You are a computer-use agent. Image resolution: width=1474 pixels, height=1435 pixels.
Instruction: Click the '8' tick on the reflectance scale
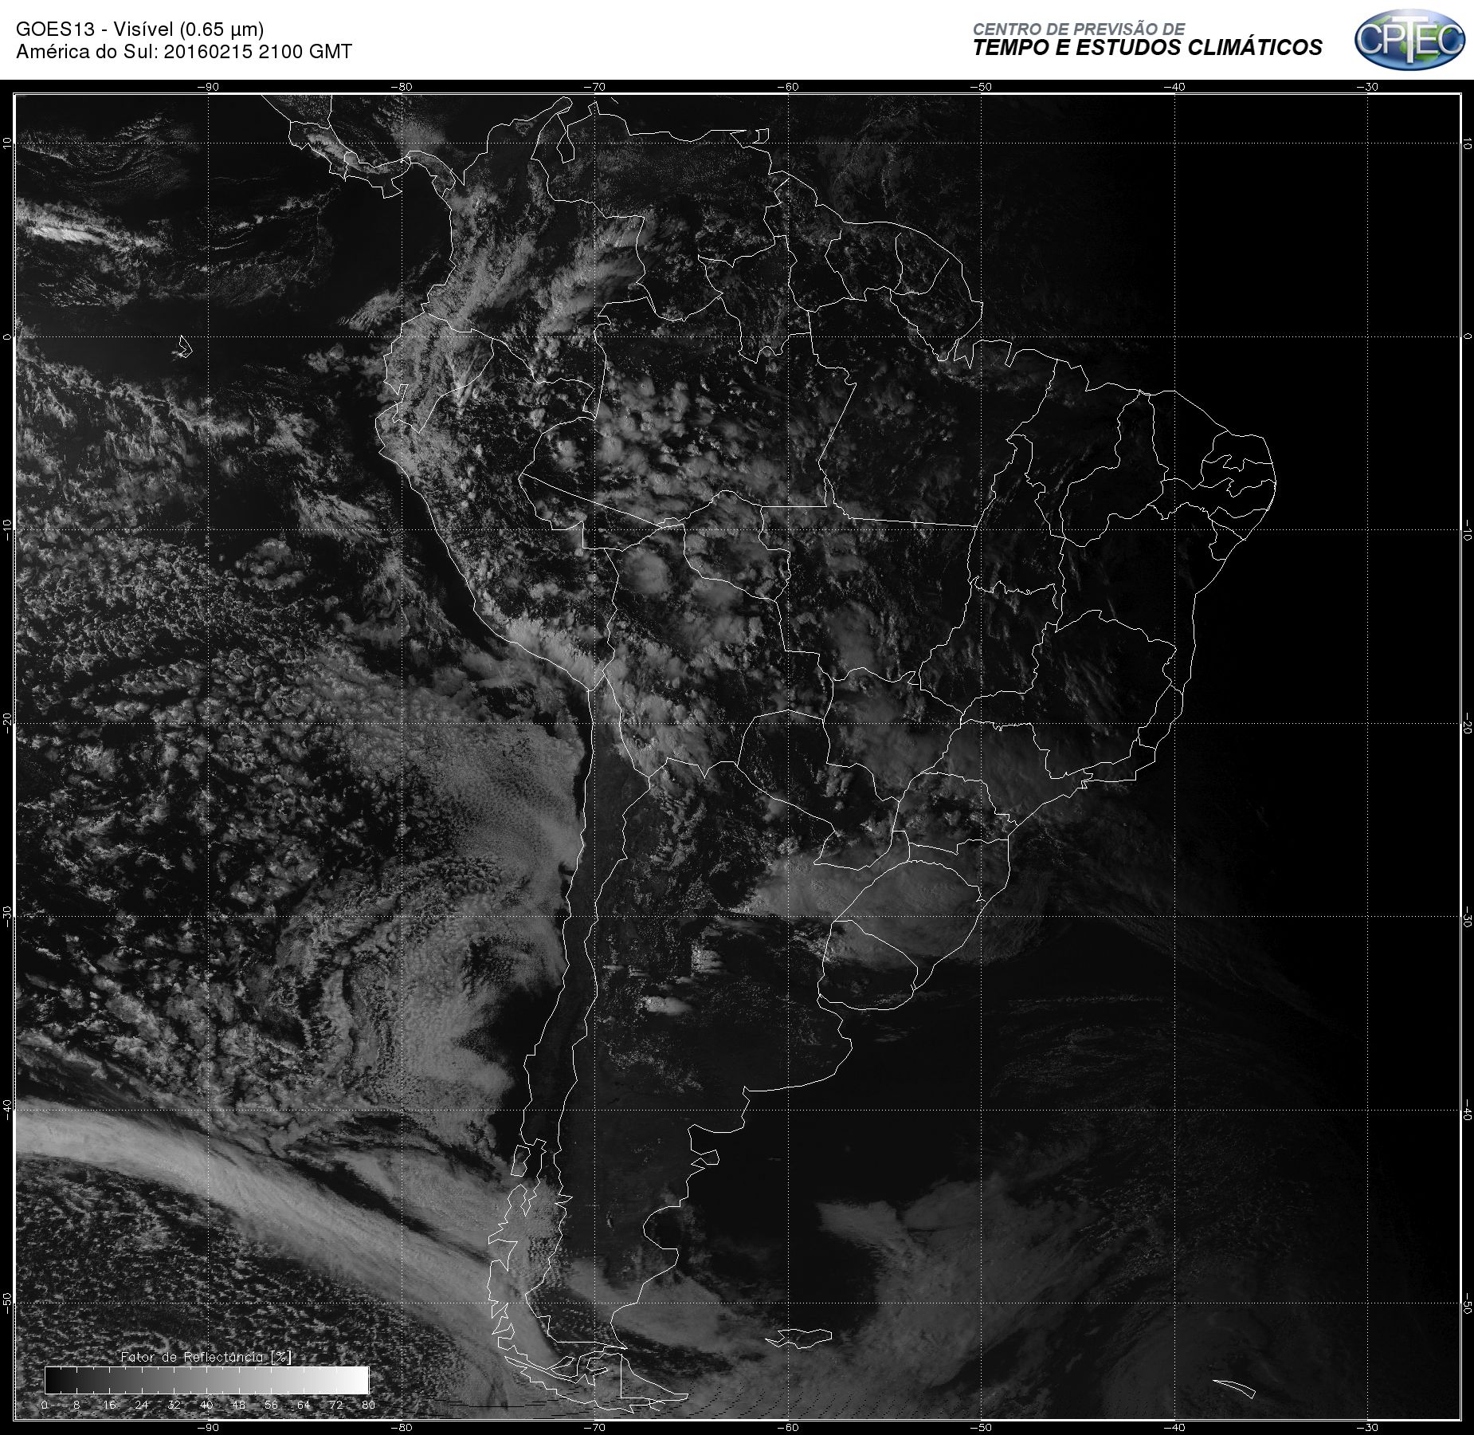click(76, 1406)
